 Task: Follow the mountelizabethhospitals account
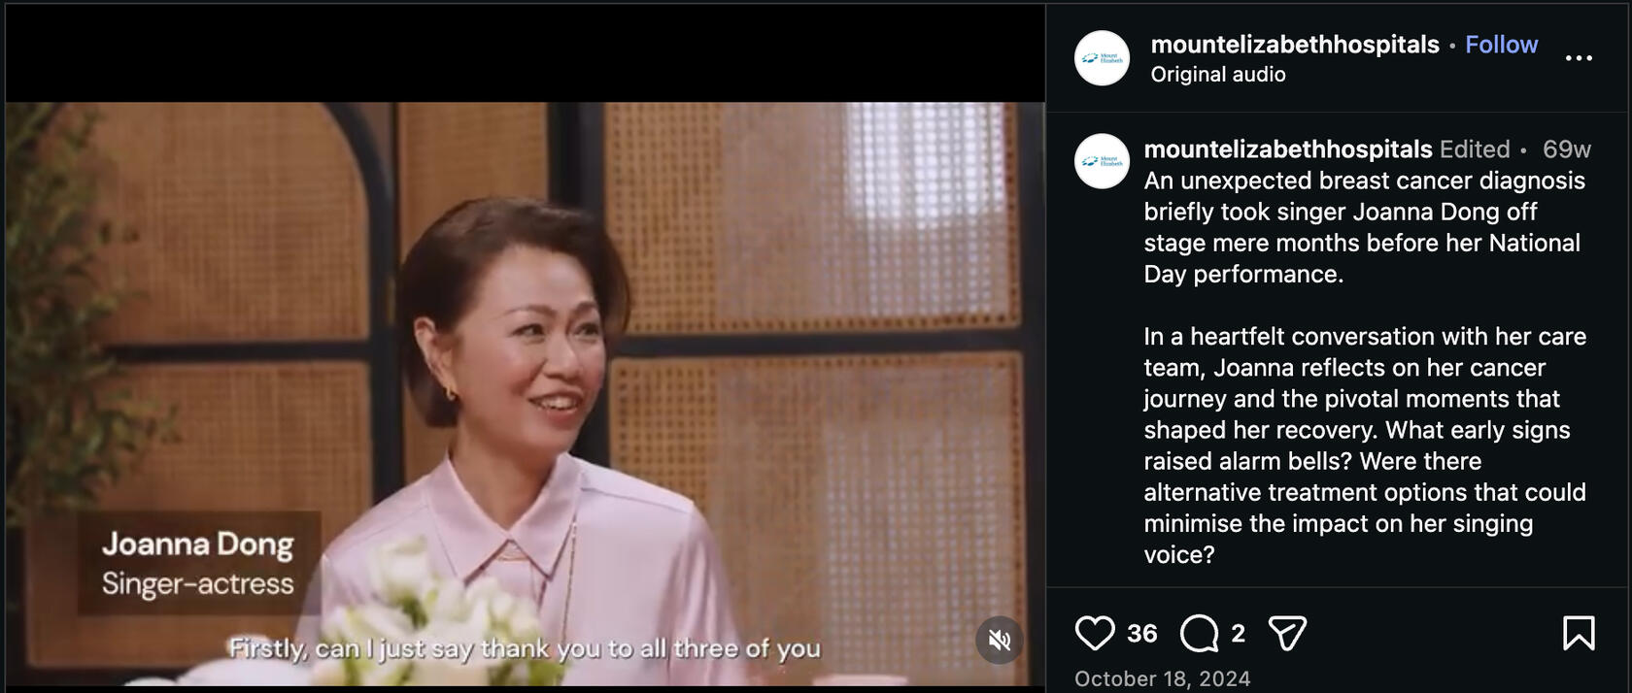pos(1501,45)
